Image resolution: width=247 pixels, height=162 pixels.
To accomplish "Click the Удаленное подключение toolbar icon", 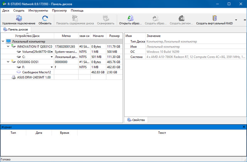I will (x=18, y=18).
